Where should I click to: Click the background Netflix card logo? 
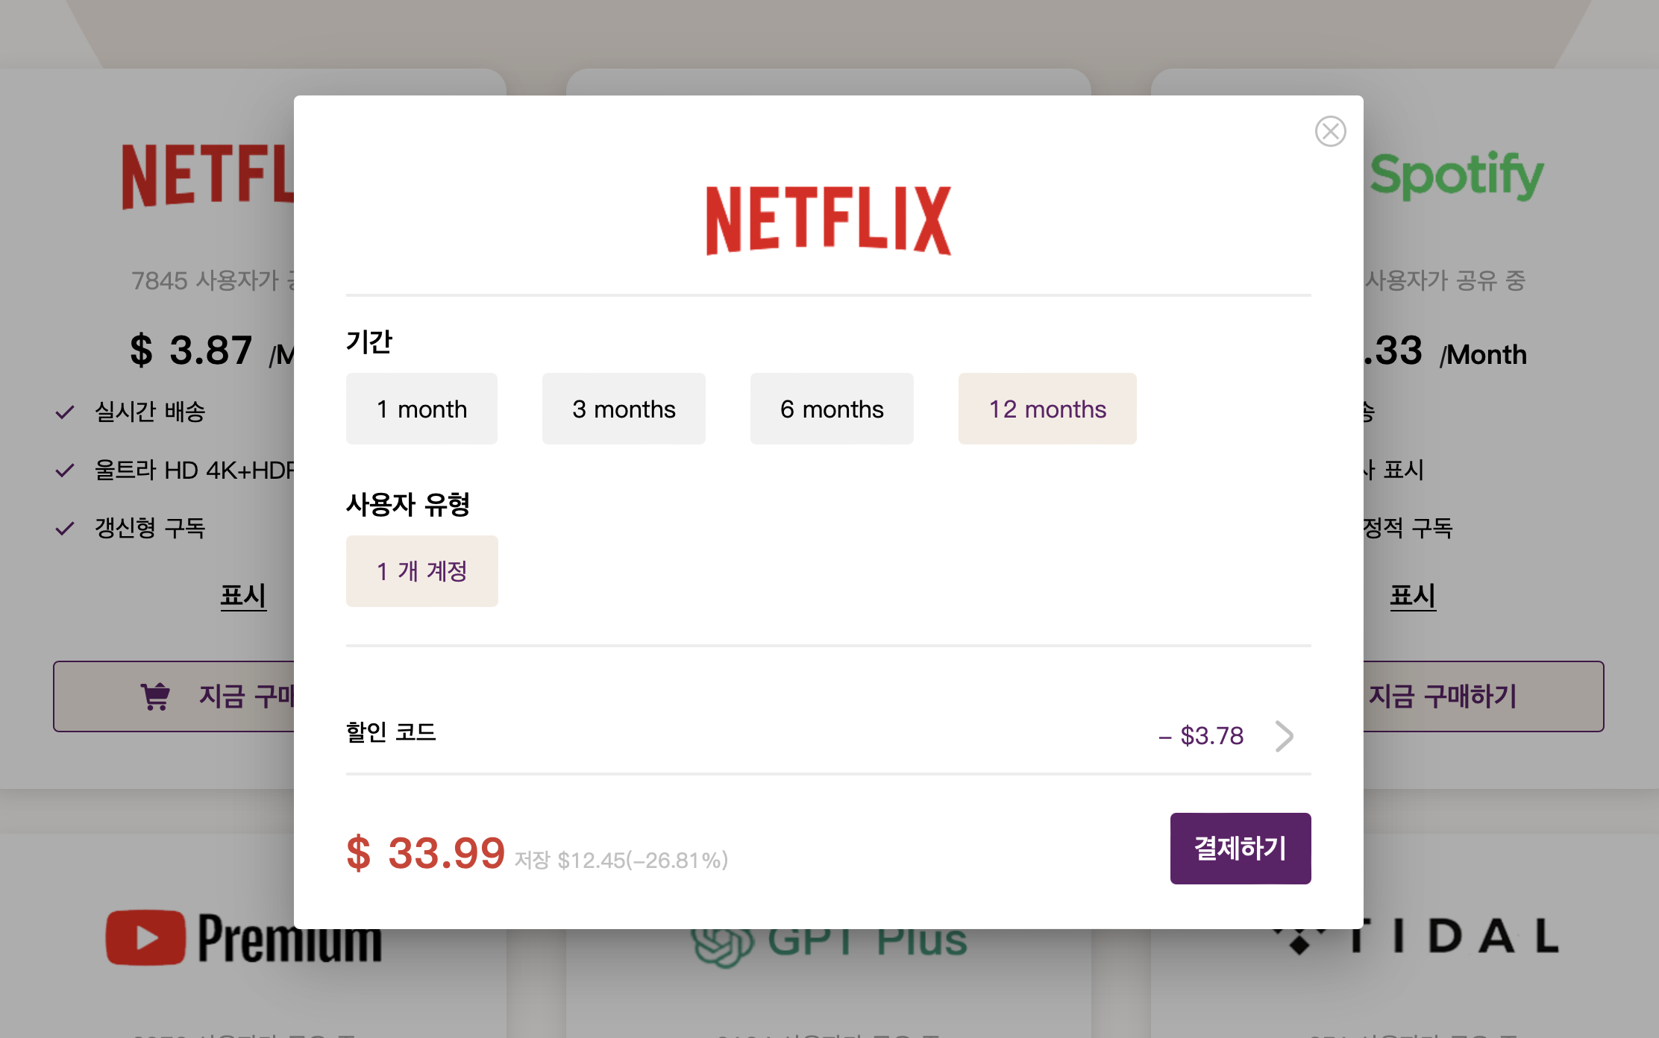point(209,175)
